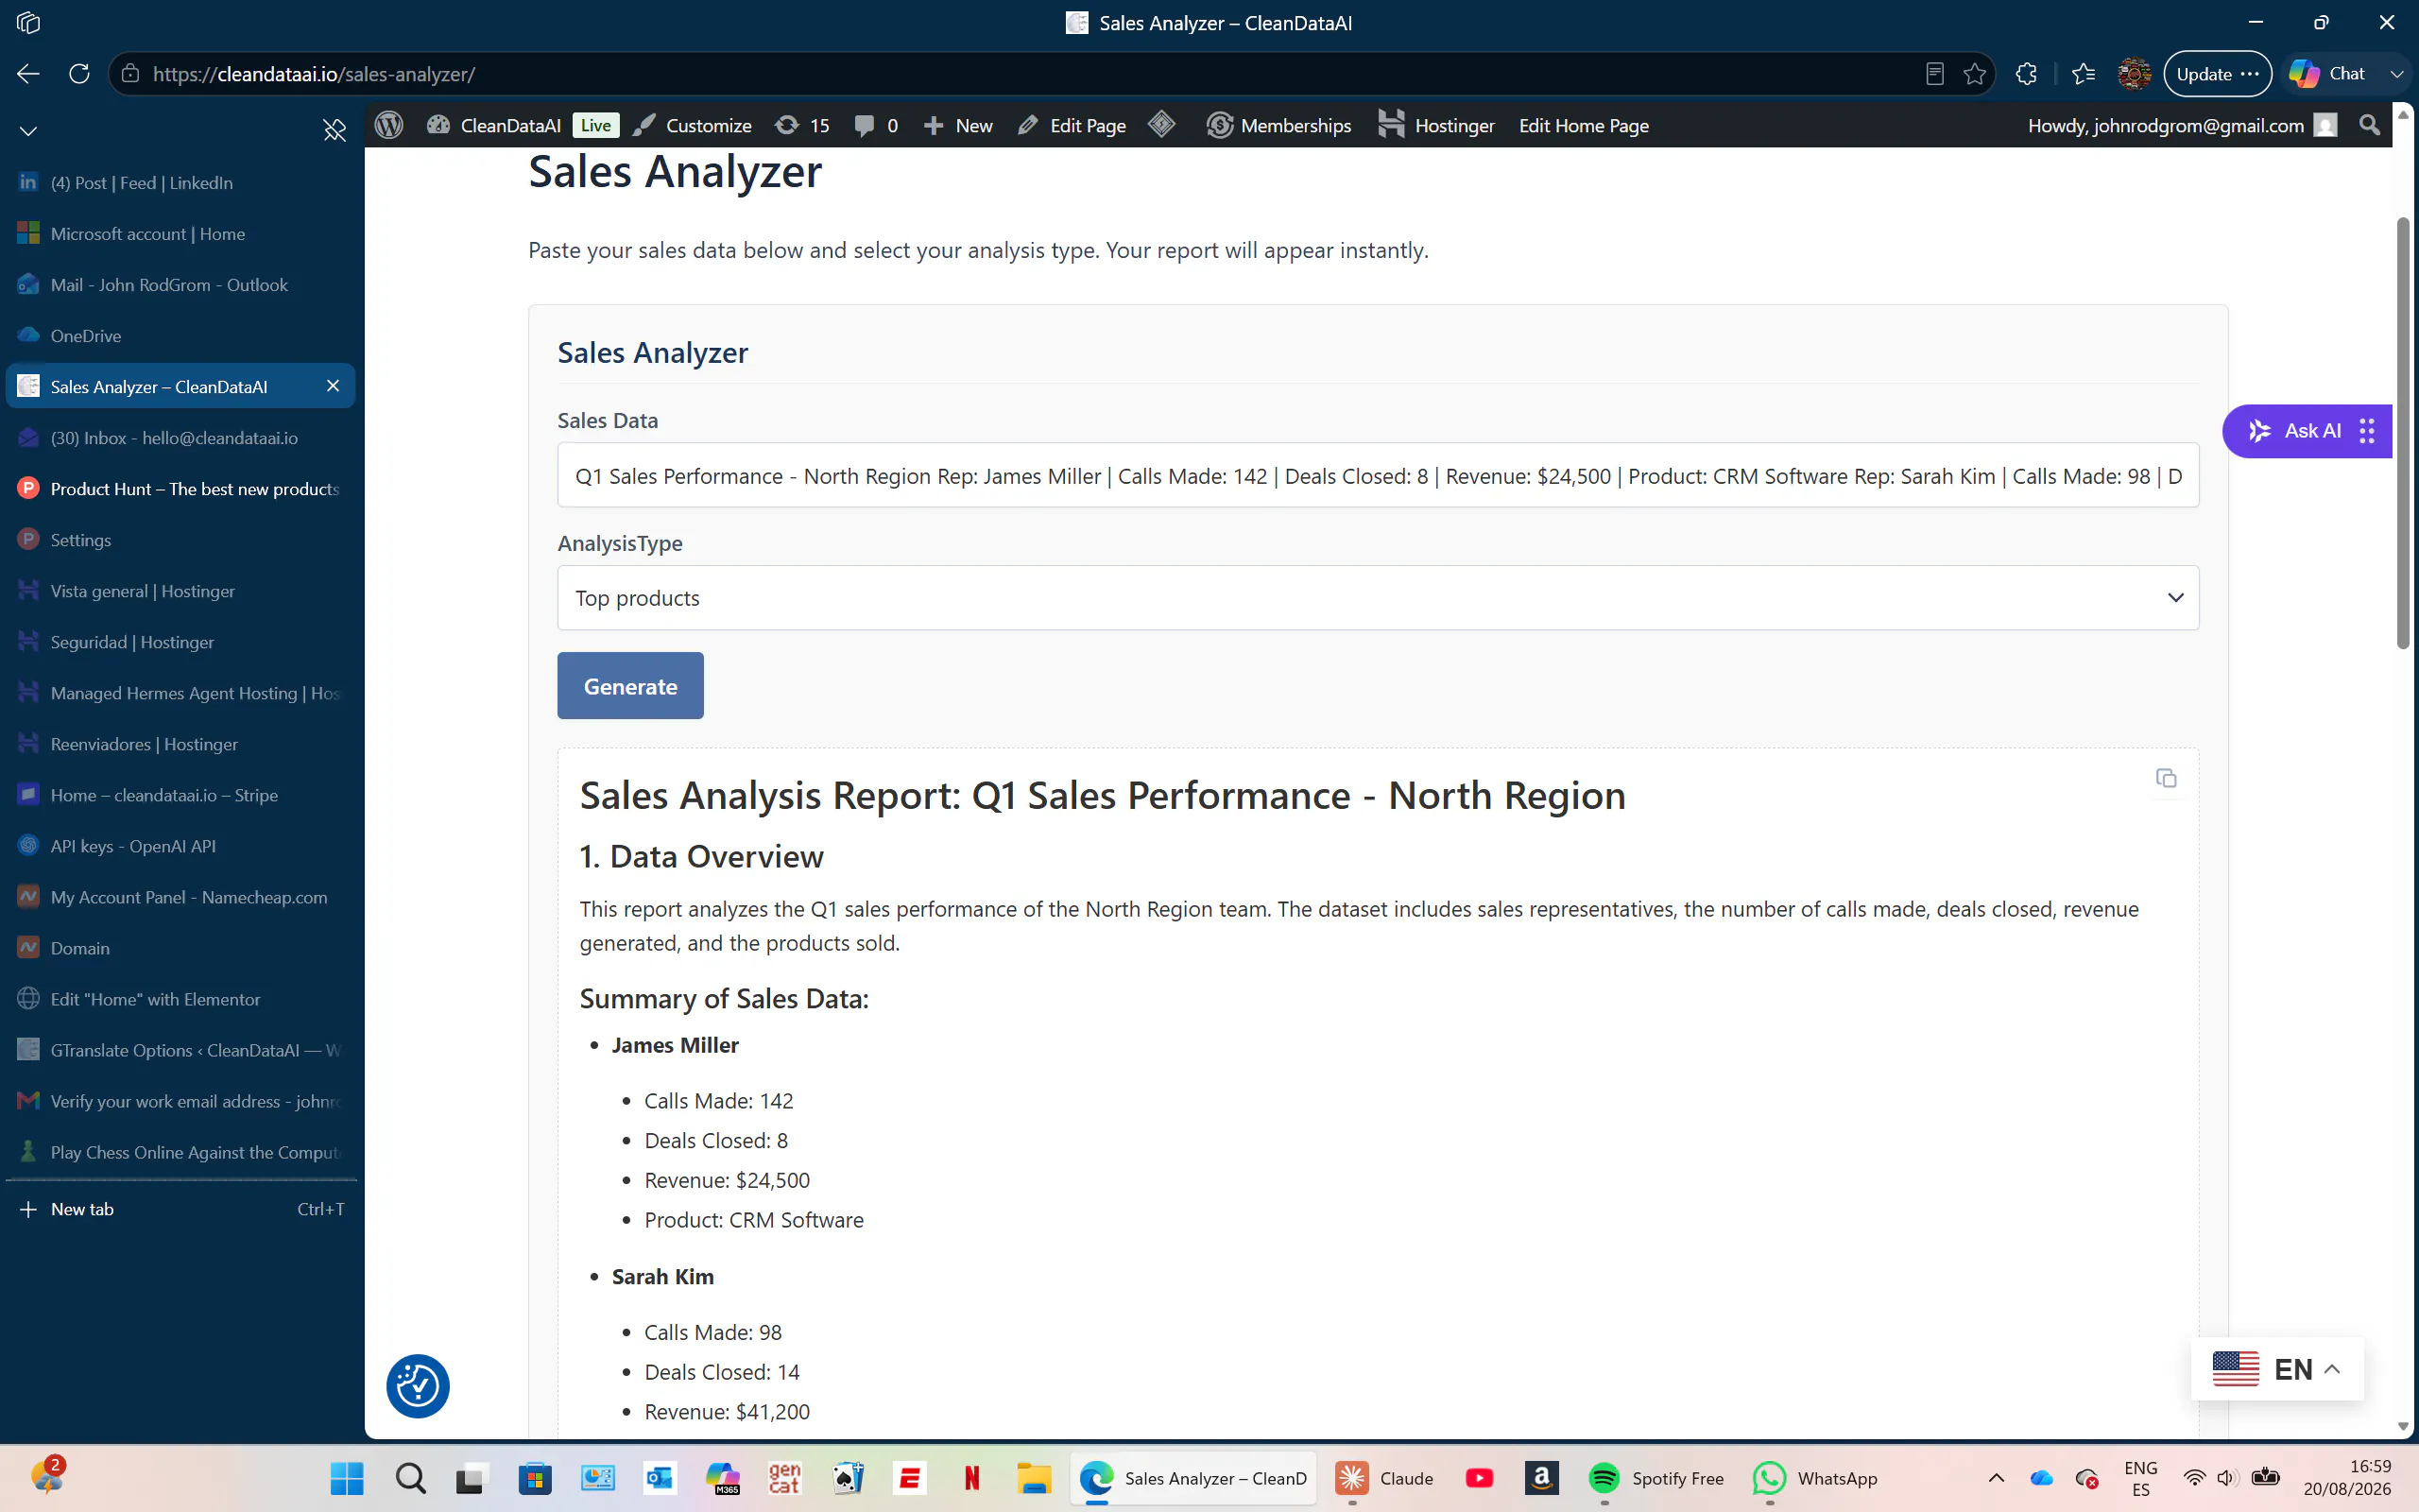
Task: Go back with the browser back arrow
Action: point(28,74)
